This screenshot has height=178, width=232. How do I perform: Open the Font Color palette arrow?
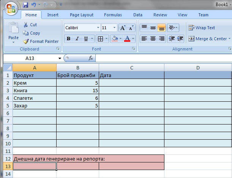pos(133,39)
